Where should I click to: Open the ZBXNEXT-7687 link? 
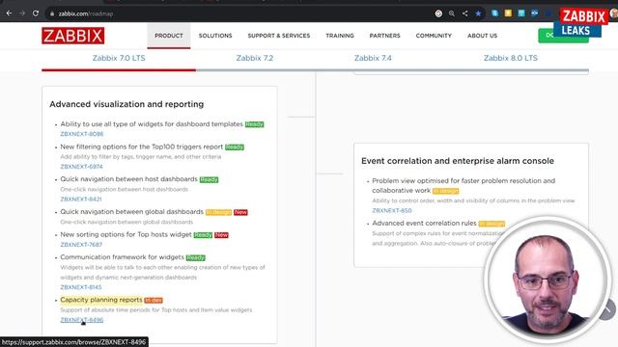click(81, 244)
